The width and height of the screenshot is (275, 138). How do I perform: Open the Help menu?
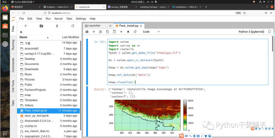pos(92,19)
